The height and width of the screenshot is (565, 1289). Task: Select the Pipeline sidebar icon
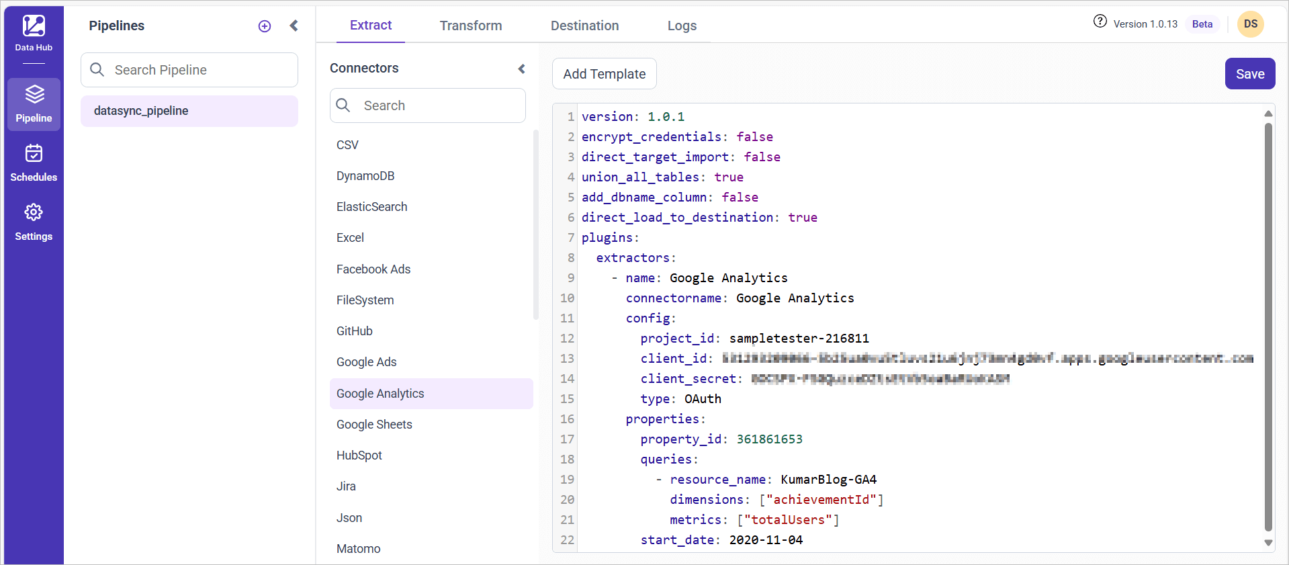click(x=34, y=104)
